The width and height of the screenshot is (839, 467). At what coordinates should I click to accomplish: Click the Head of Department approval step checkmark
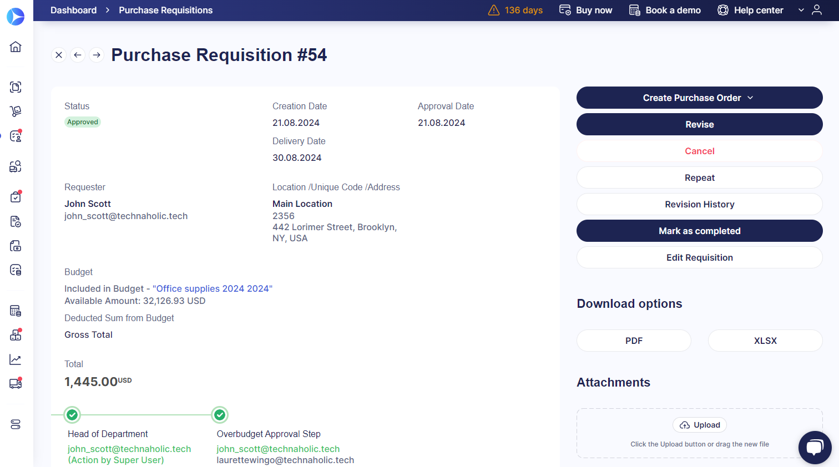[72, 414]
